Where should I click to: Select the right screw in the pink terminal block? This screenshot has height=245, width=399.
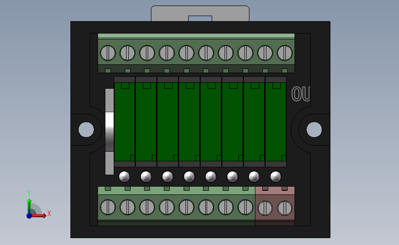coord(285,208)
